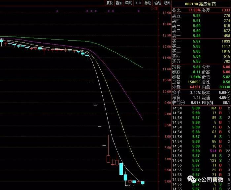This screenshot has width=231, height=190.
Task: Click the 内盘 93338 value
Action: pos(225,87)
